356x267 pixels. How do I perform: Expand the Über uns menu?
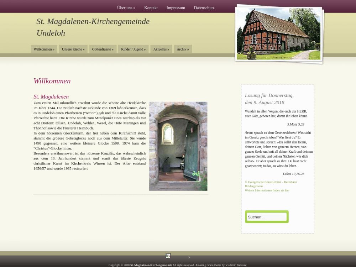(126, 8)
